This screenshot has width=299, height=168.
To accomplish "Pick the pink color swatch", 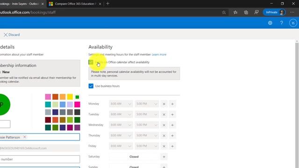I will (x=48, y=97).
